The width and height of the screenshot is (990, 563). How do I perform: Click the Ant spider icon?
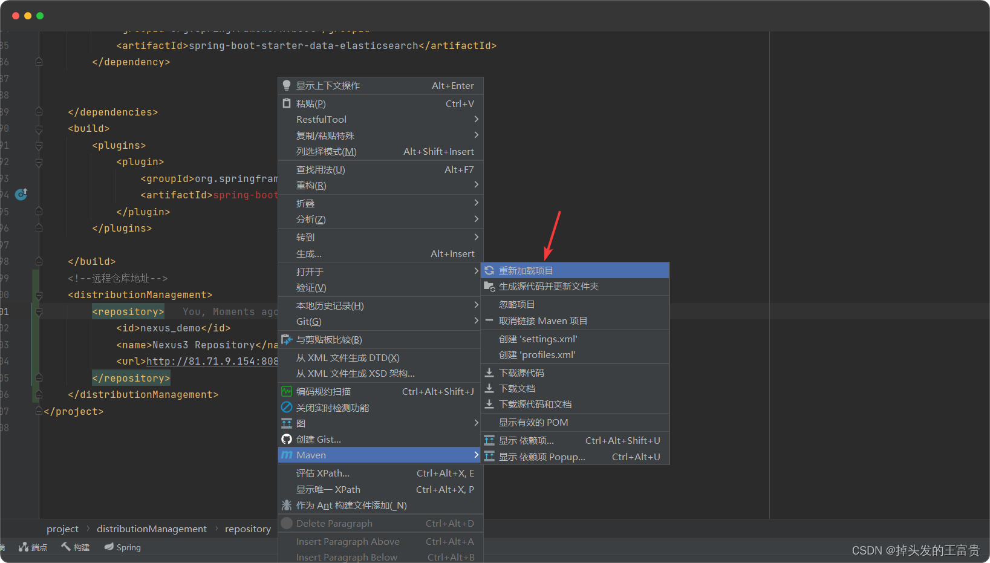click(x=287, y=505)
